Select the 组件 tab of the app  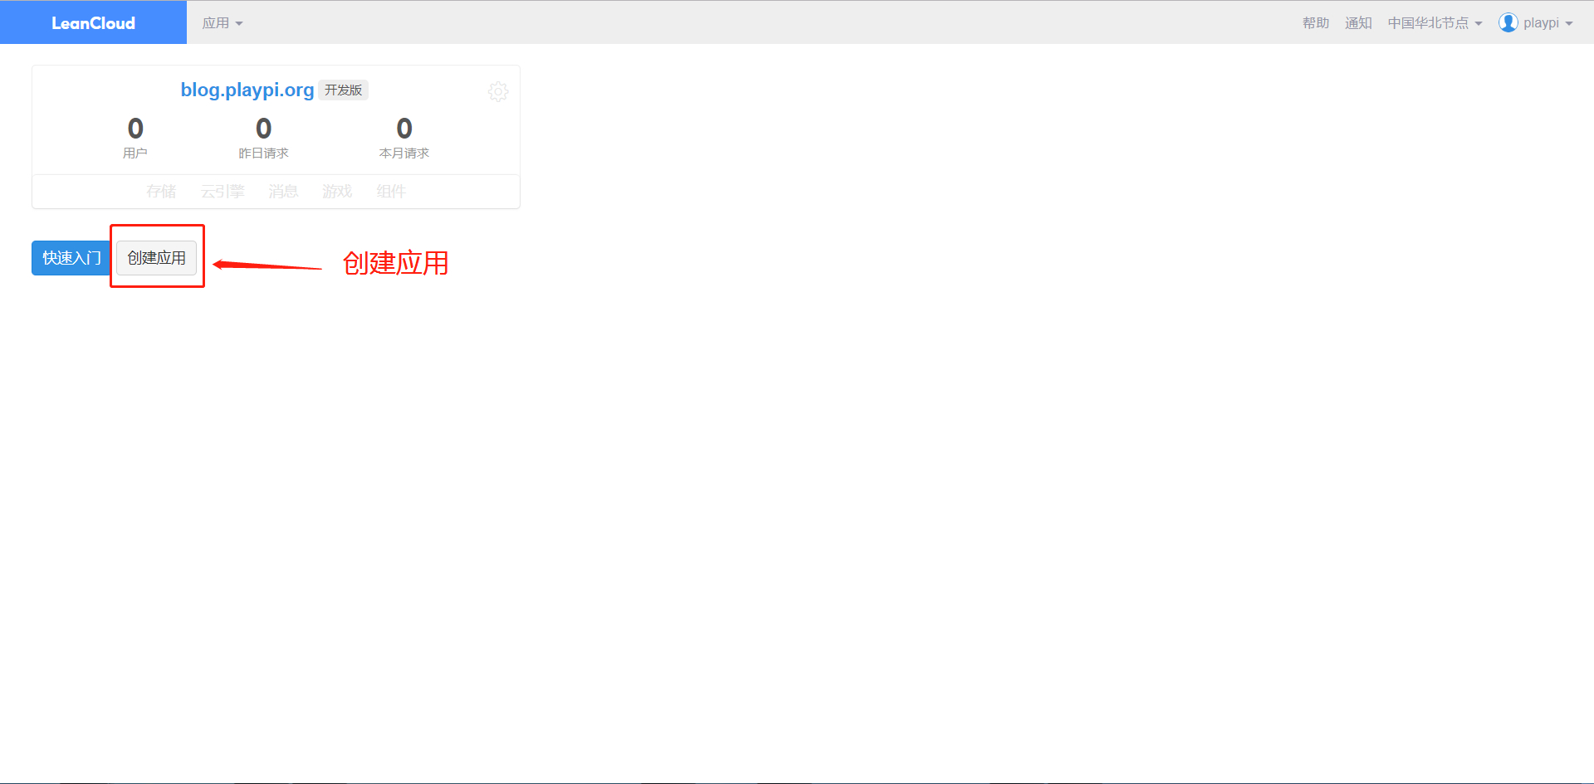[391, 192]
